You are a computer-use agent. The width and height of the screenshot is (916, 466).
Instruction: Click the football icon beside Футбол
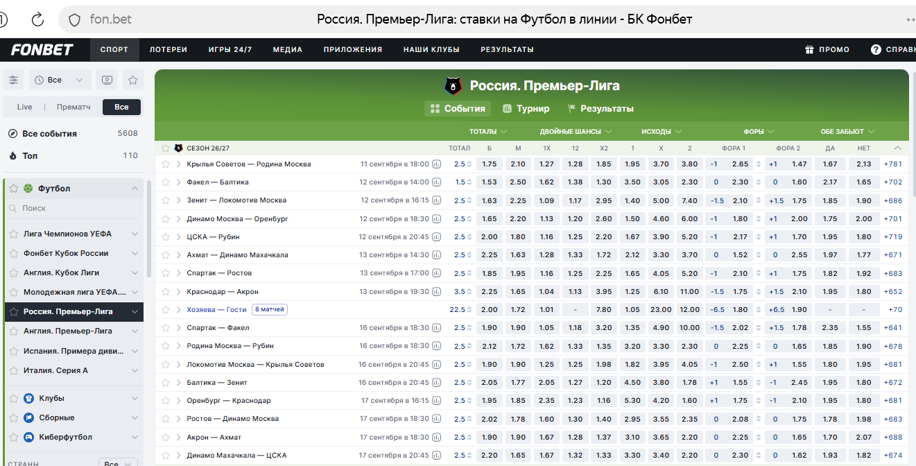28,188
